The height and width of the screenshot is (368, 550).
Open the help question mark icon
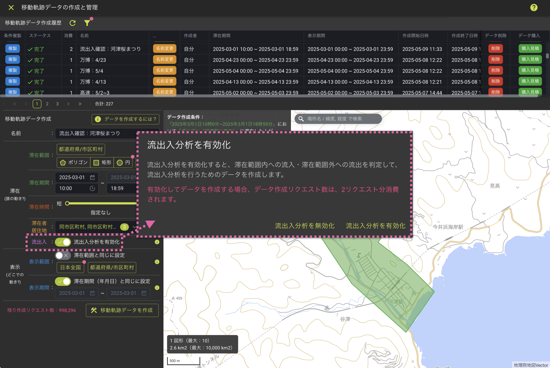coord(534,7)
